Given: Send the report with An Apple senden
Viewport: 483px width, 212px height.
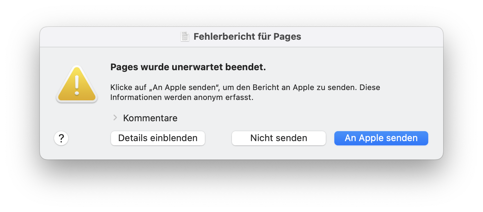Looking at the screenshot, I should [381, 138].
